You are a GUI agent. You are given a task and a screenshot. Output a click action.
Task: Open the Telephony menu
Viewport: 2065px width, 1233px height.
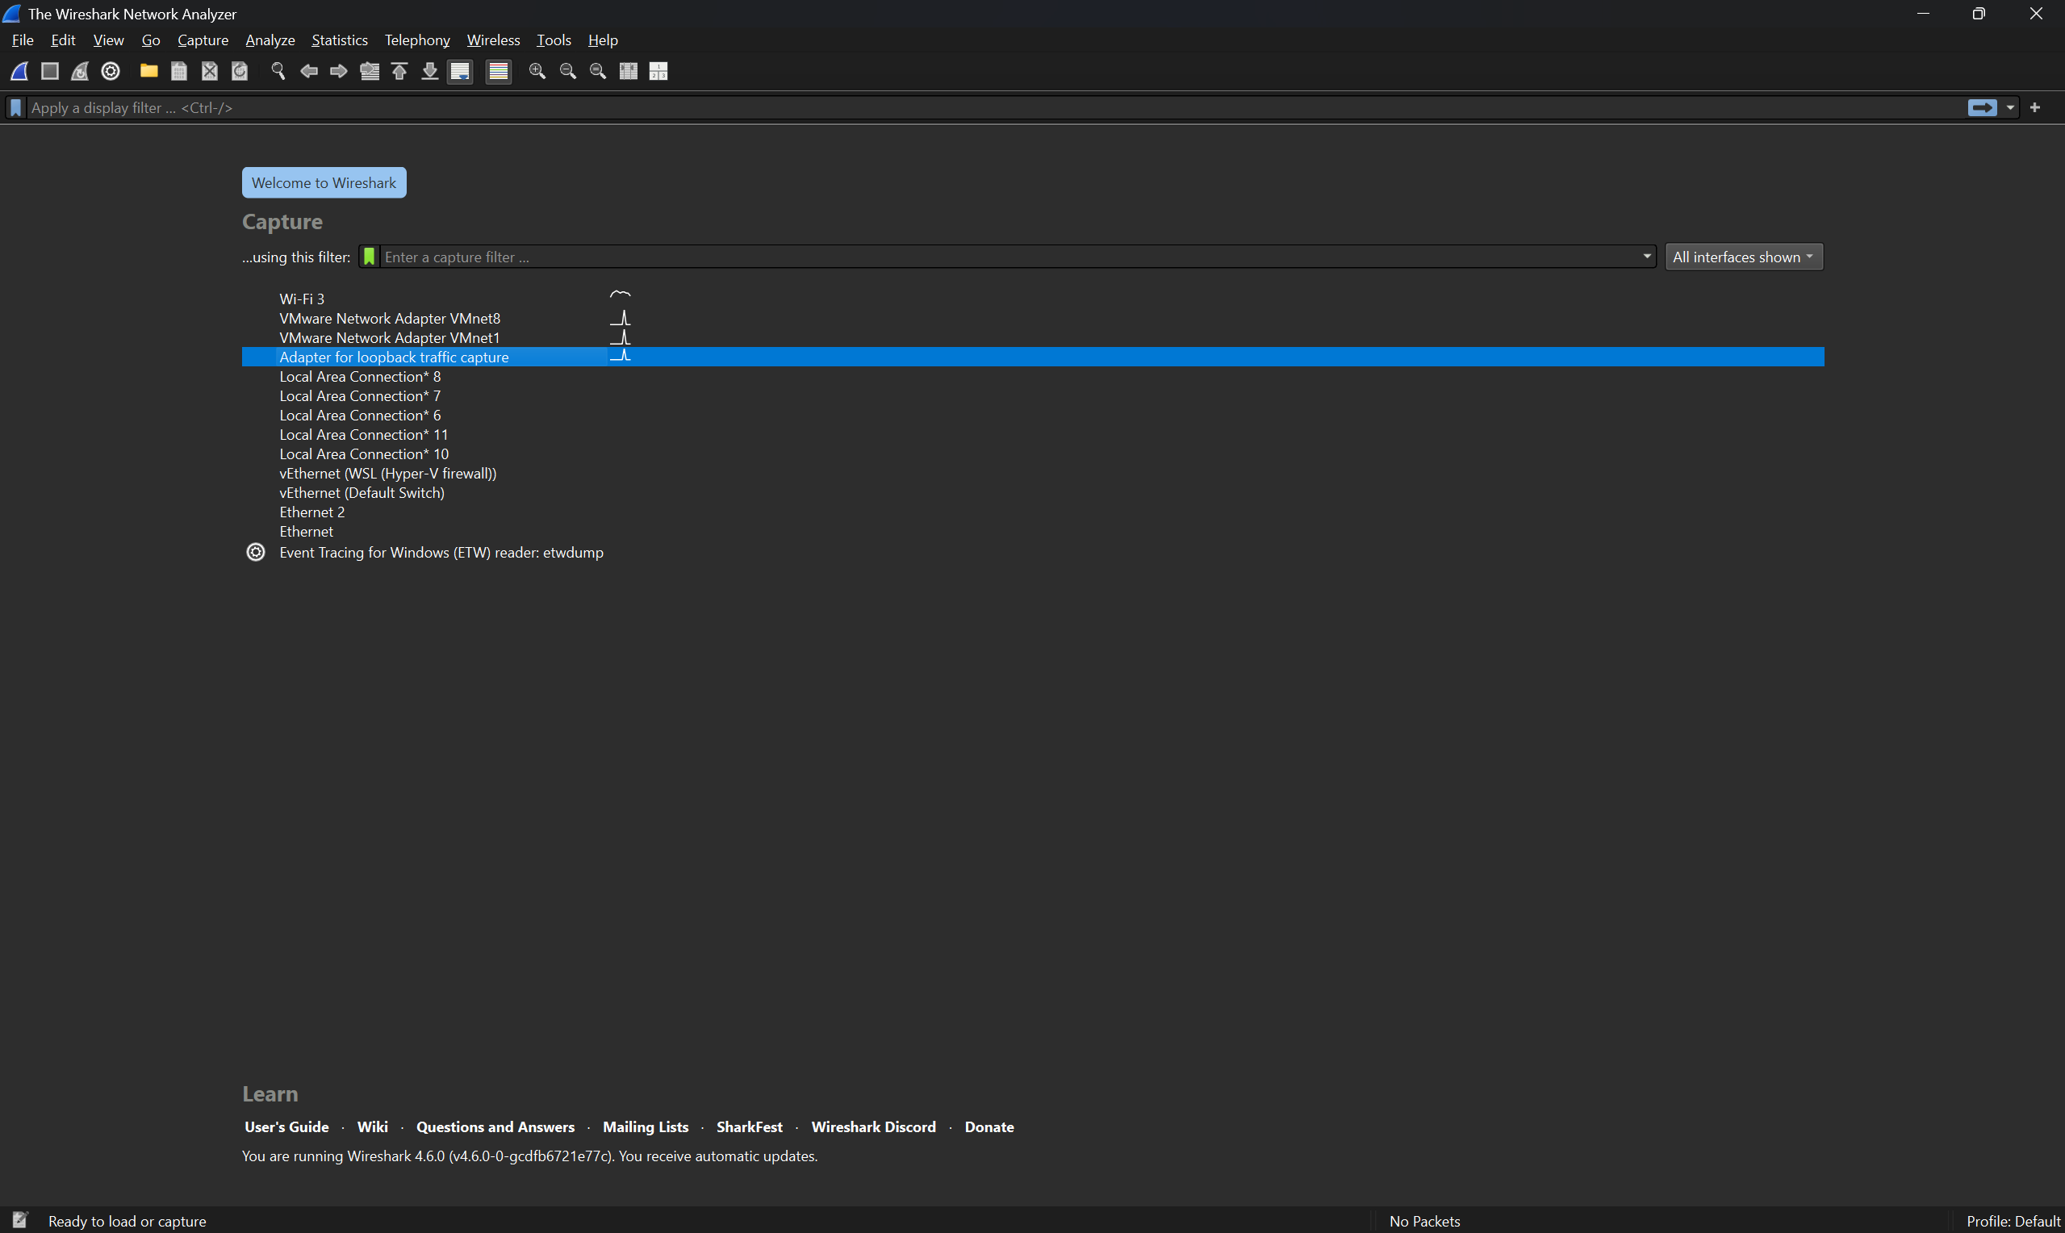click(x=417, y=40)
